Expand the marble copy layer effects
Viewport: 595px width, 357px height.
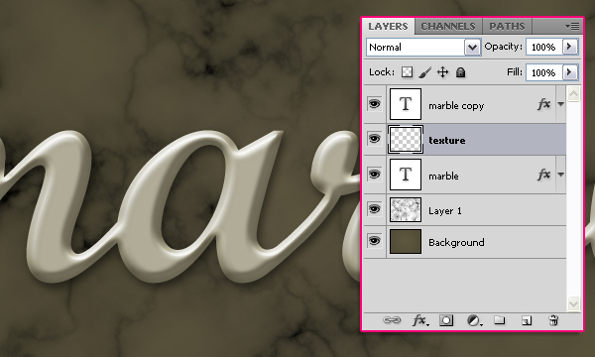561,104
